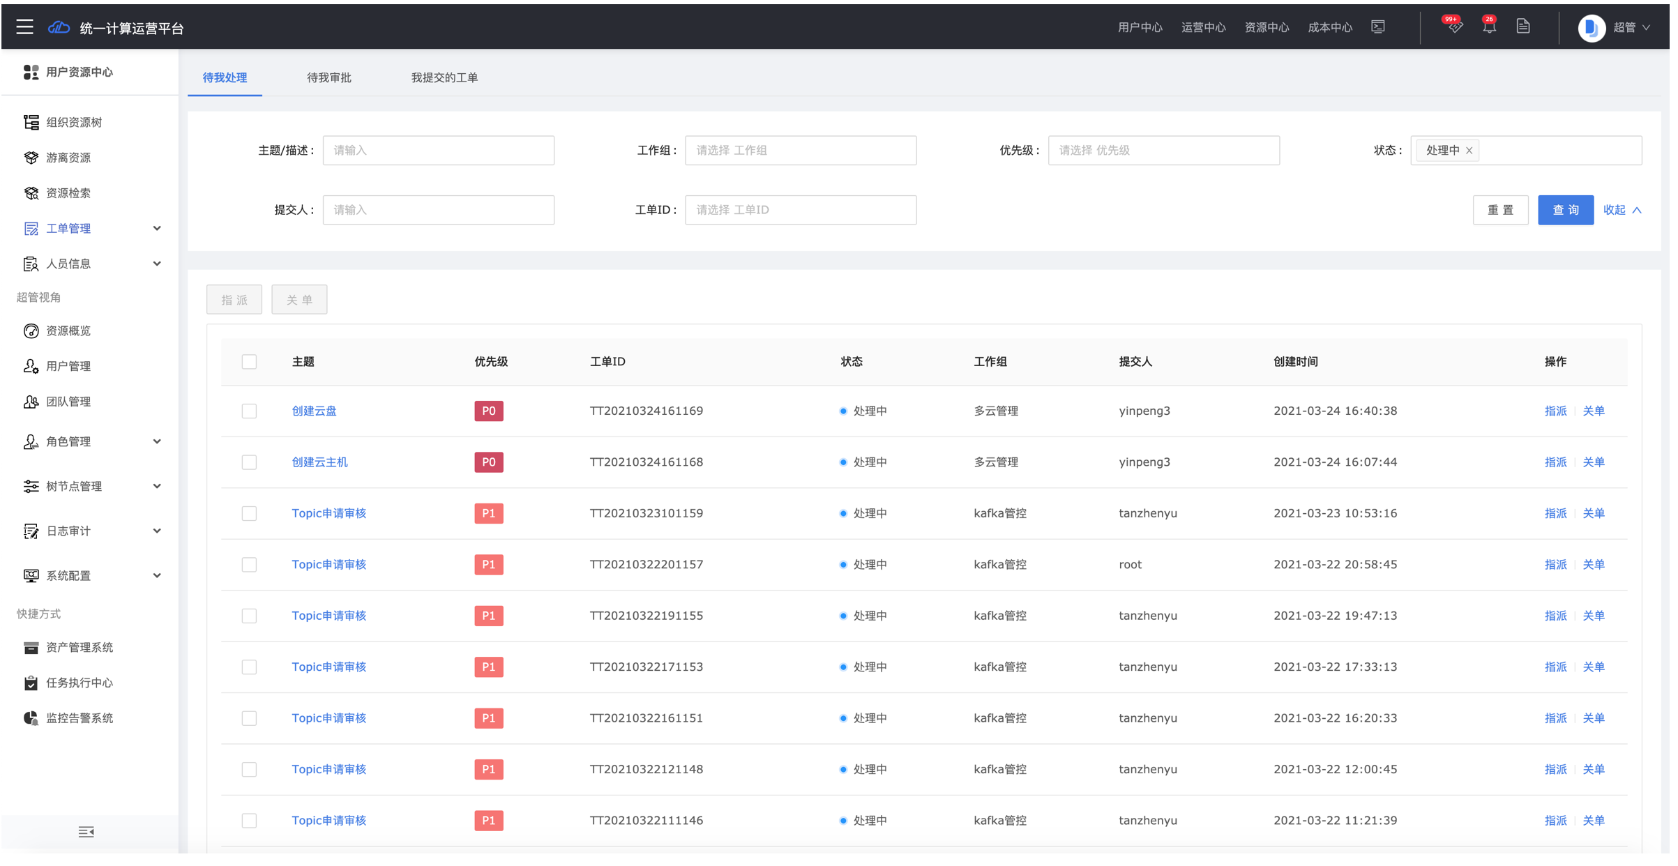Click 关单 for ticket TT20210322201157

point(1594,565)
